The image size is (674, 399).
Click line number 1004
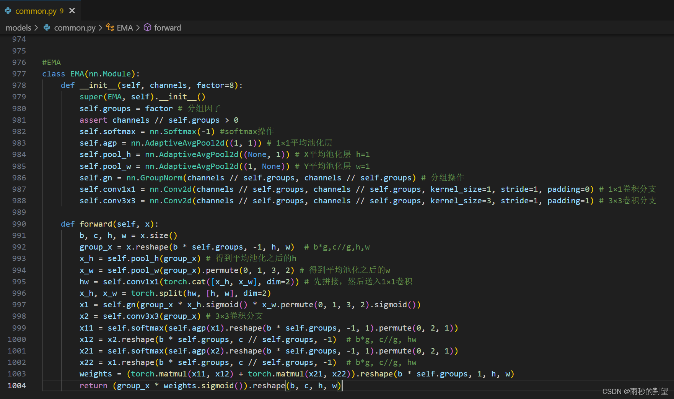click(17, 386)
